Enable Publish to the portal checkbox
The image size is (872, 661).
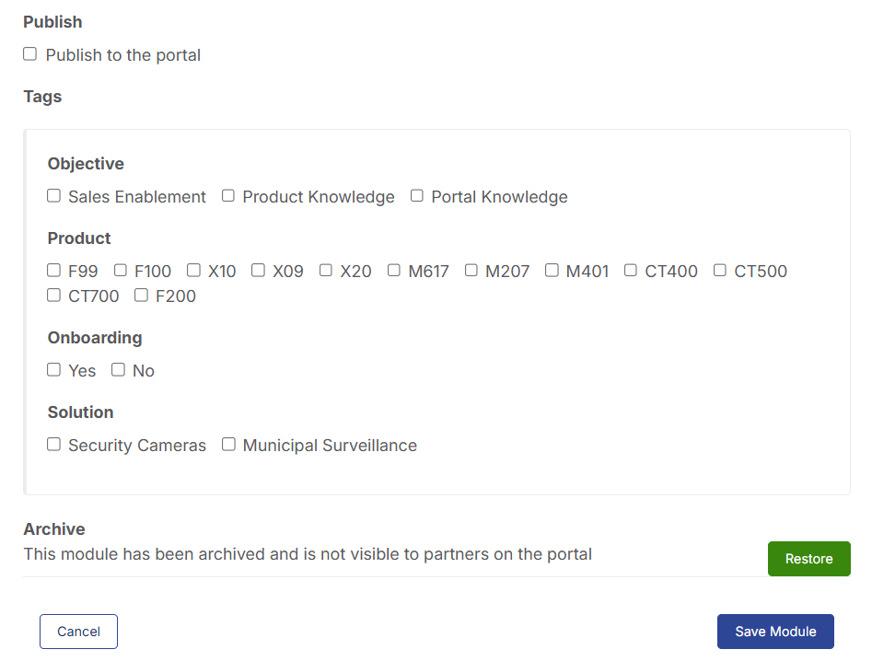(30, 54)
